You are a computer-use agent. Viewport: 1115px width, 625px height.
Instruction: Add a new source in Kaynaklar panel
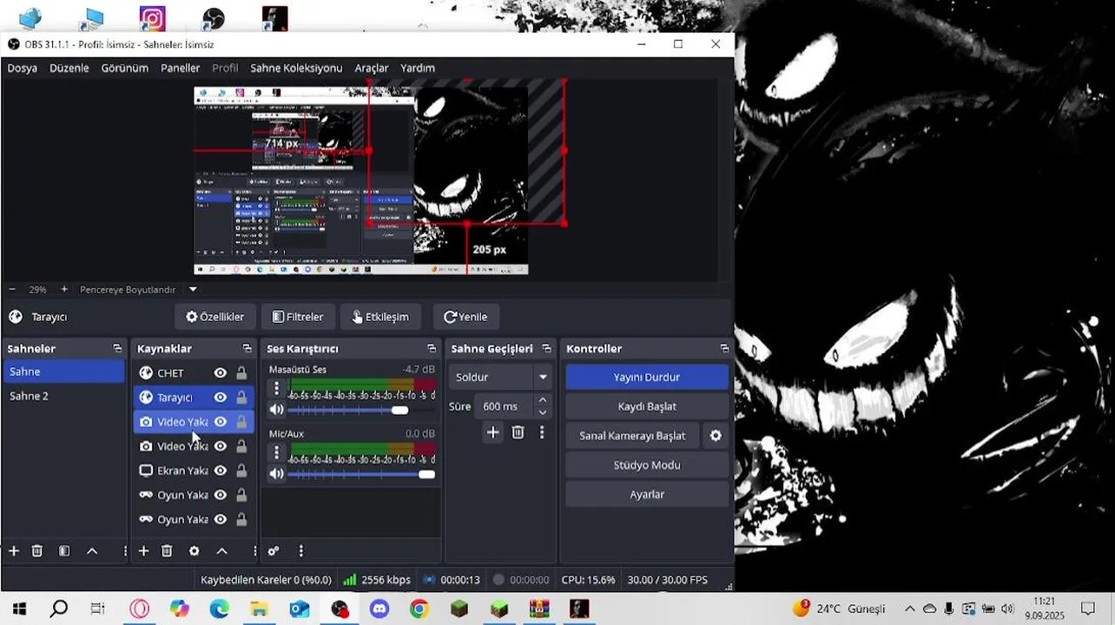click(x=144, y=551)
